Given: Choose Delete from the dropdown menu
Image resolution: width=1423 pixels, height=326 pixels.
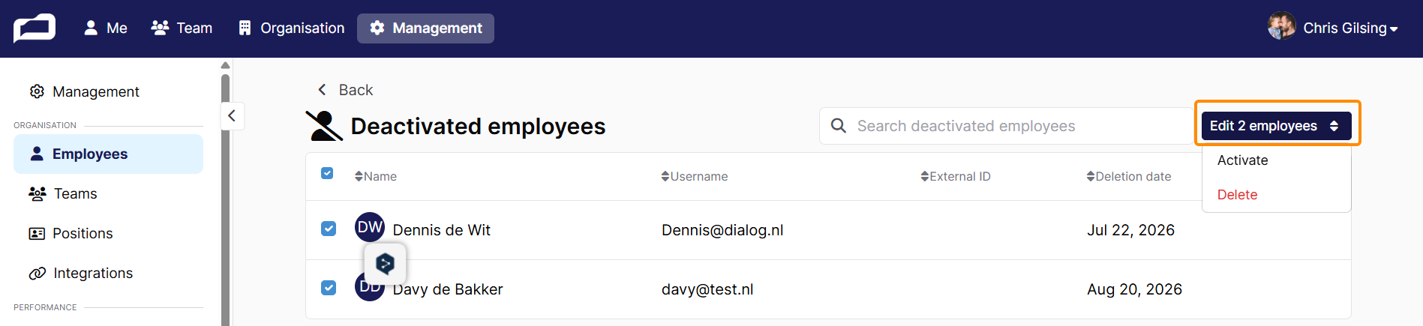Looking at the screenshot, I should pyautogui.click(x=1237, y=195).
